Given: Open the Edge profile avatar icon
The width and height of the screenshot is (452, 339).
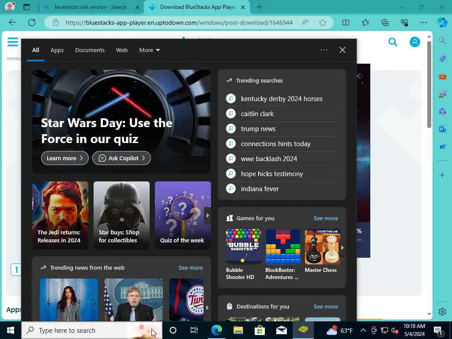Looking at the screenshot, I should (10, 7).
